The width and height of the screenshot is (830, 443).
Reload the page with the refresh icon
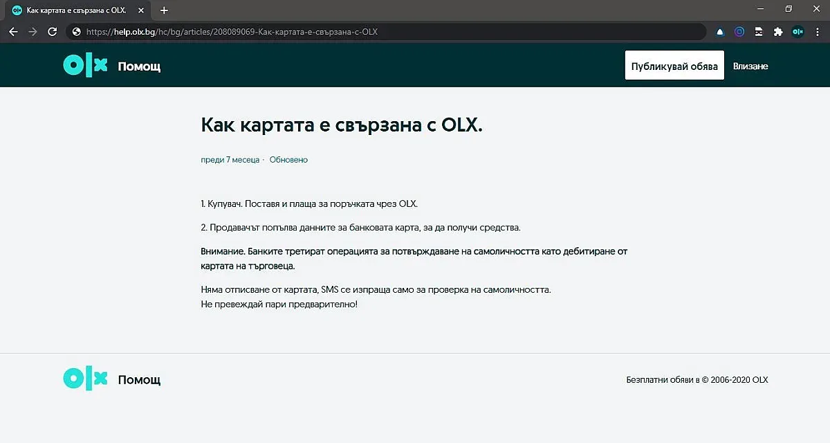52,32
